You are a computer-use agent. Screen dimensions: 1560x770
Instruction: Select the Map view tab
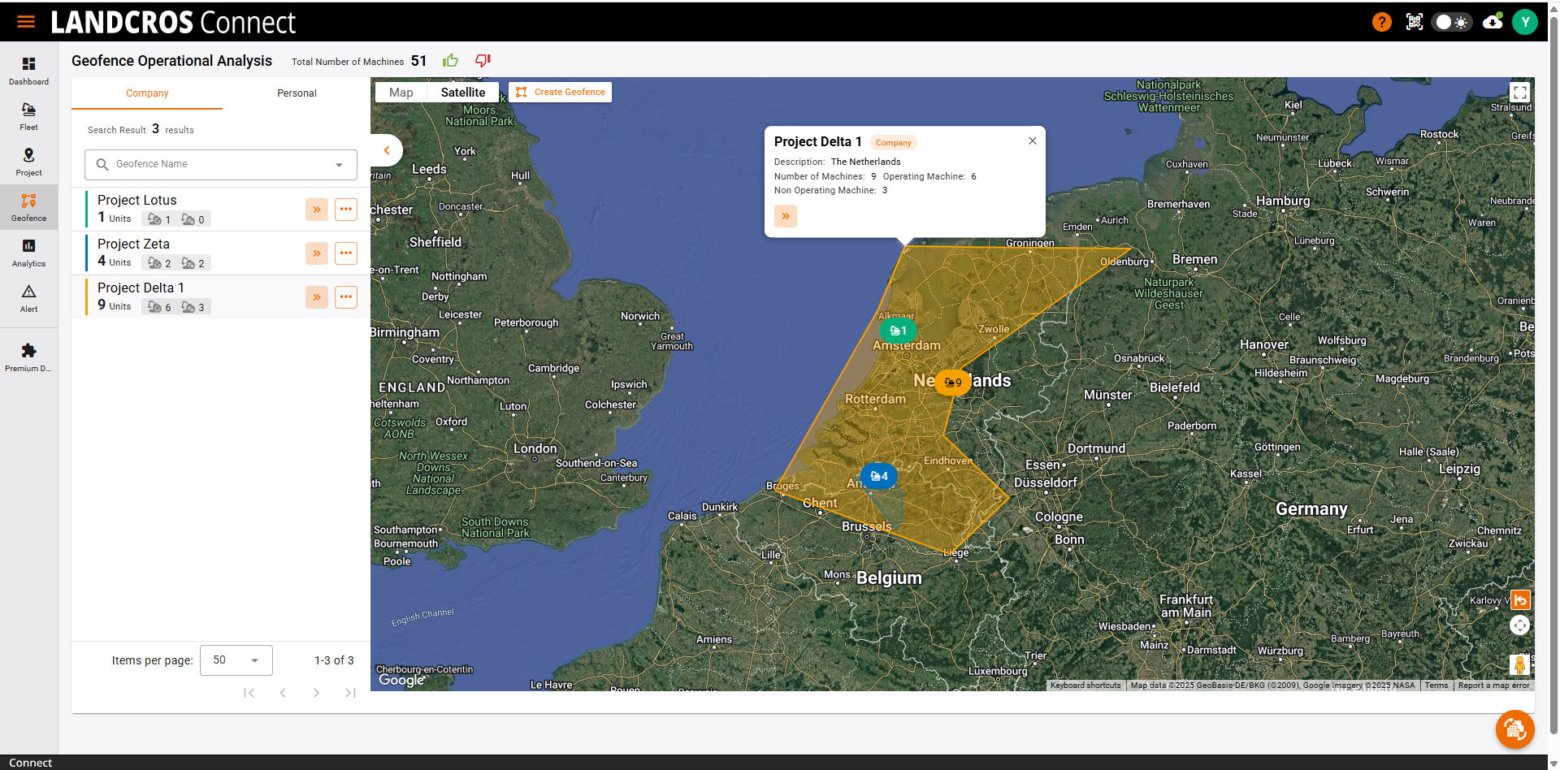point(400,92)
